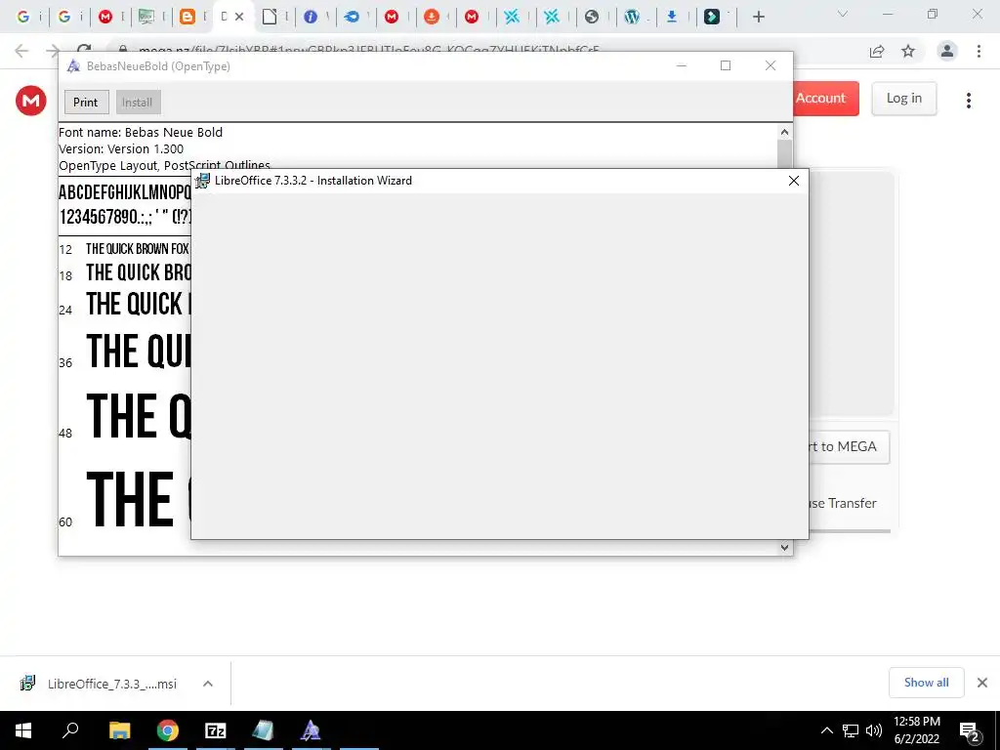Screen dimensions: 1000x750
Task: Bookmark this page with the star icon
Action: coord(908,51)
